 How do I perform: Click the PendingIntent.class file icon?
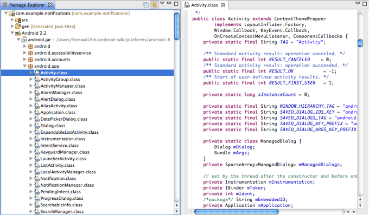pyautogui.click(x=37, y=192)
